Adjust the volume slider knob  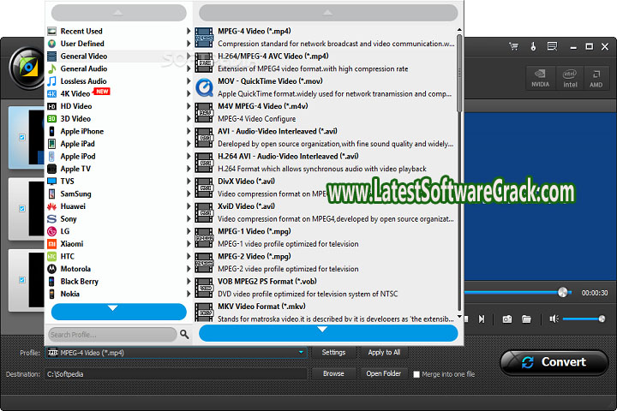(x=602, y=319)
